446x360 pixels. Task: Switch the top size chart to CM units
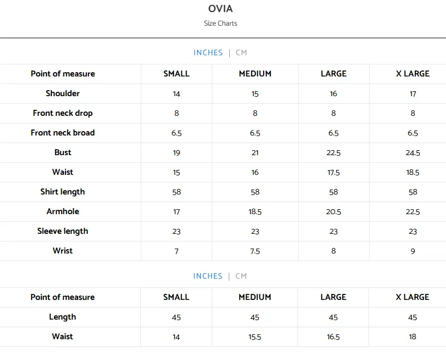[241, 52]
